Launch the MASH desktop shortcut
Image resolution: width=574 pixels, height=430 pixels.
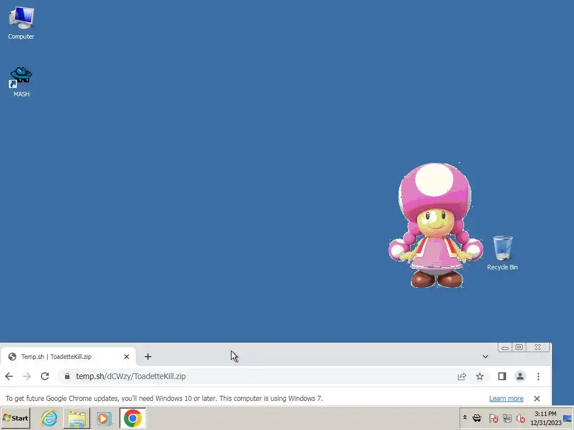pos(21,82)
